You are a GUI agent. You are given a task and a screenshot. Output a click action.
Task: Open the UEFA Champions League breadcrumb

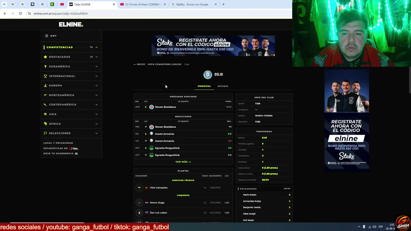coord(164,64)
